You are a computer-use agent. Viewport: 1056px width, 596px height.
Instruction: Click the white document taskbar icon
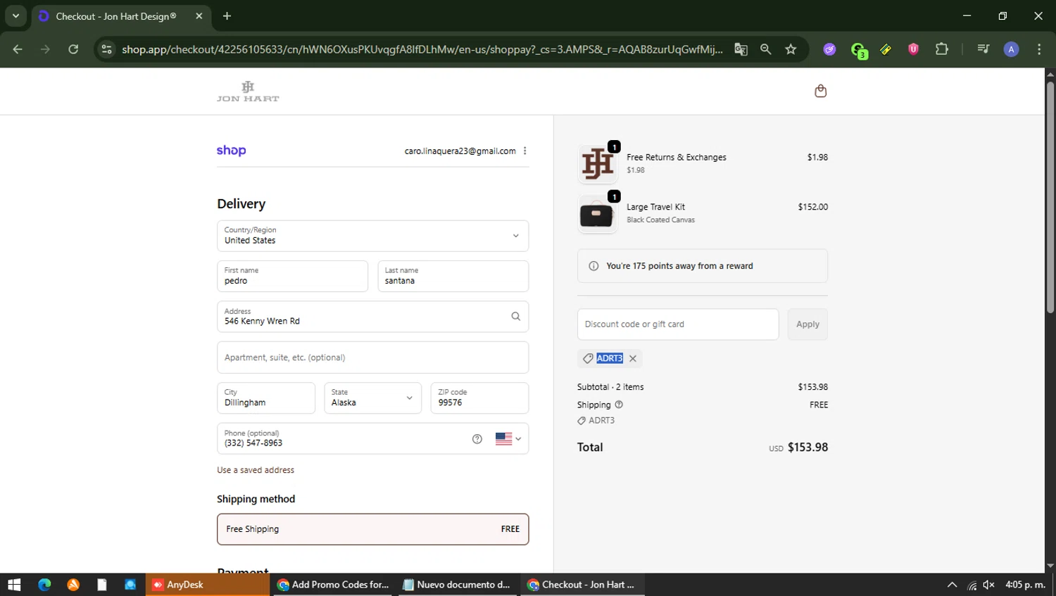click(x=102, y=585)
